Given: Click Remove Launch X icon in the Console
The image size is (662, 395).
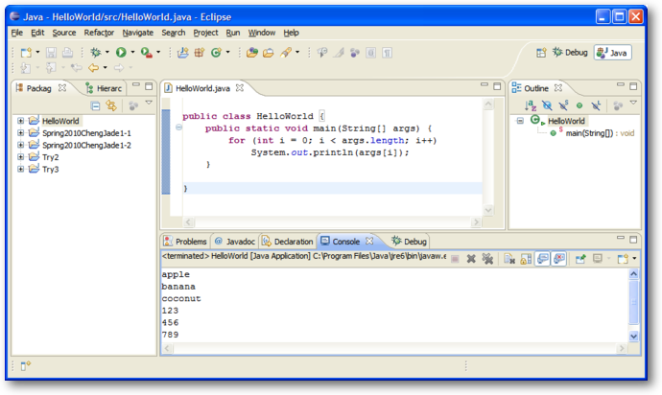Looking at the screenshot, I should click(x=471, y=259).
